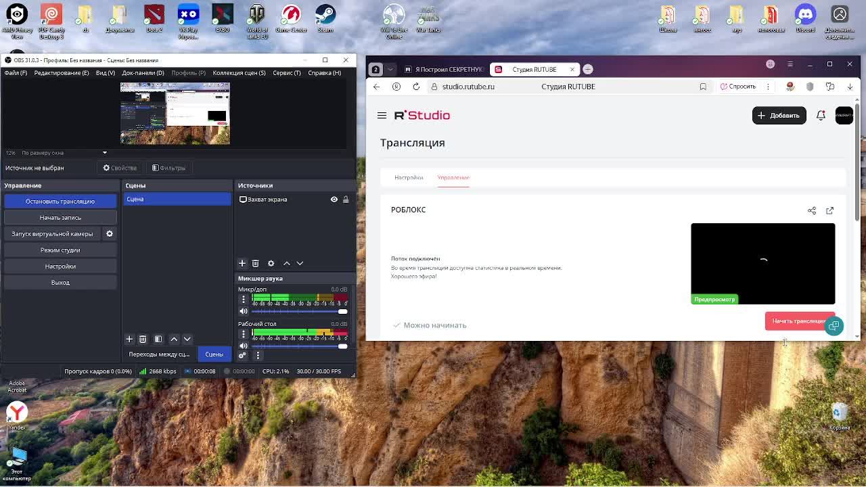The width and height of the screenshot is (866, 487).
Task: Switch to Настройки tab in RUTUBE Studio
Action: tap(409, 178)
